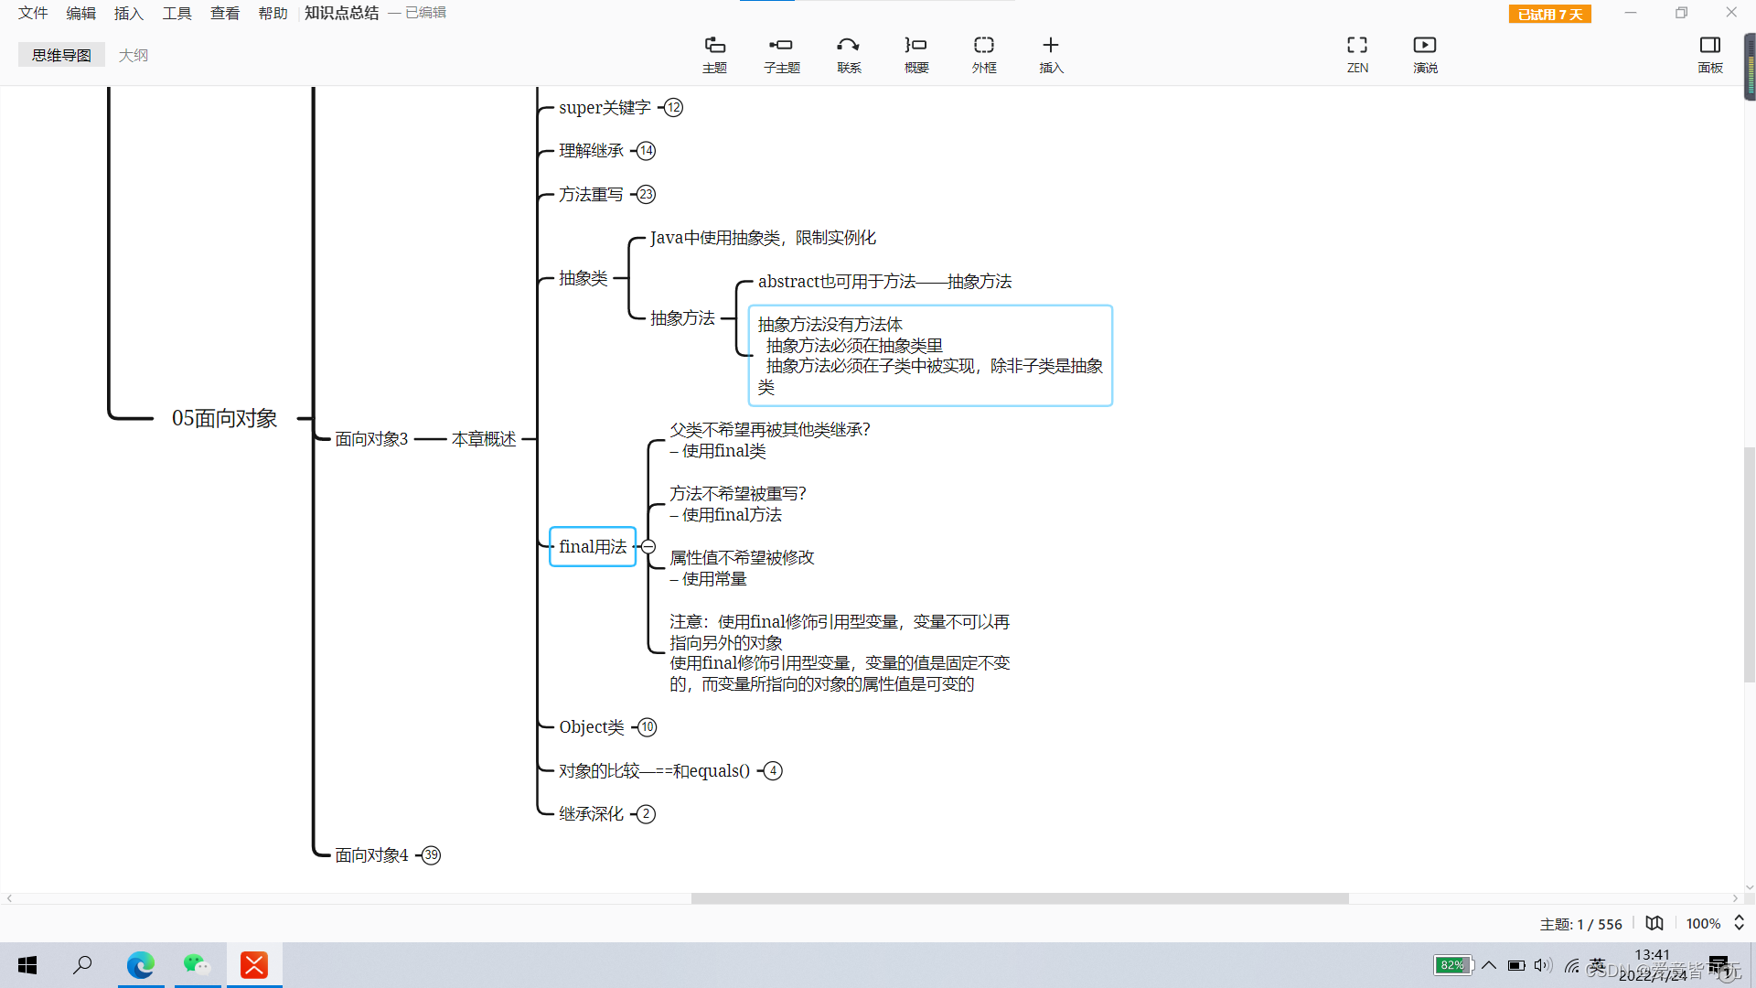The width and height of the screenshot is (1756, 988).
Task: Expand Object类 node with 10 children
Action: (648, 727)
